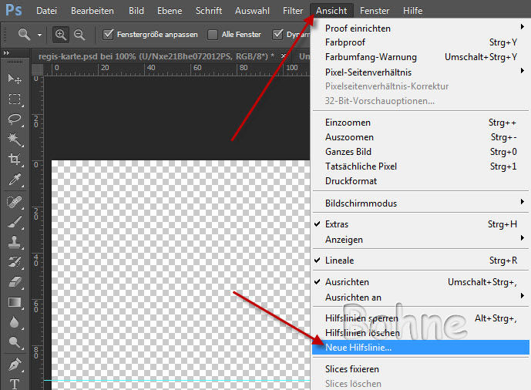This screenshot has height=390, width=531.
Task: Choose Neue Hilfslinie... menu entry
Action: coord(358,348)
